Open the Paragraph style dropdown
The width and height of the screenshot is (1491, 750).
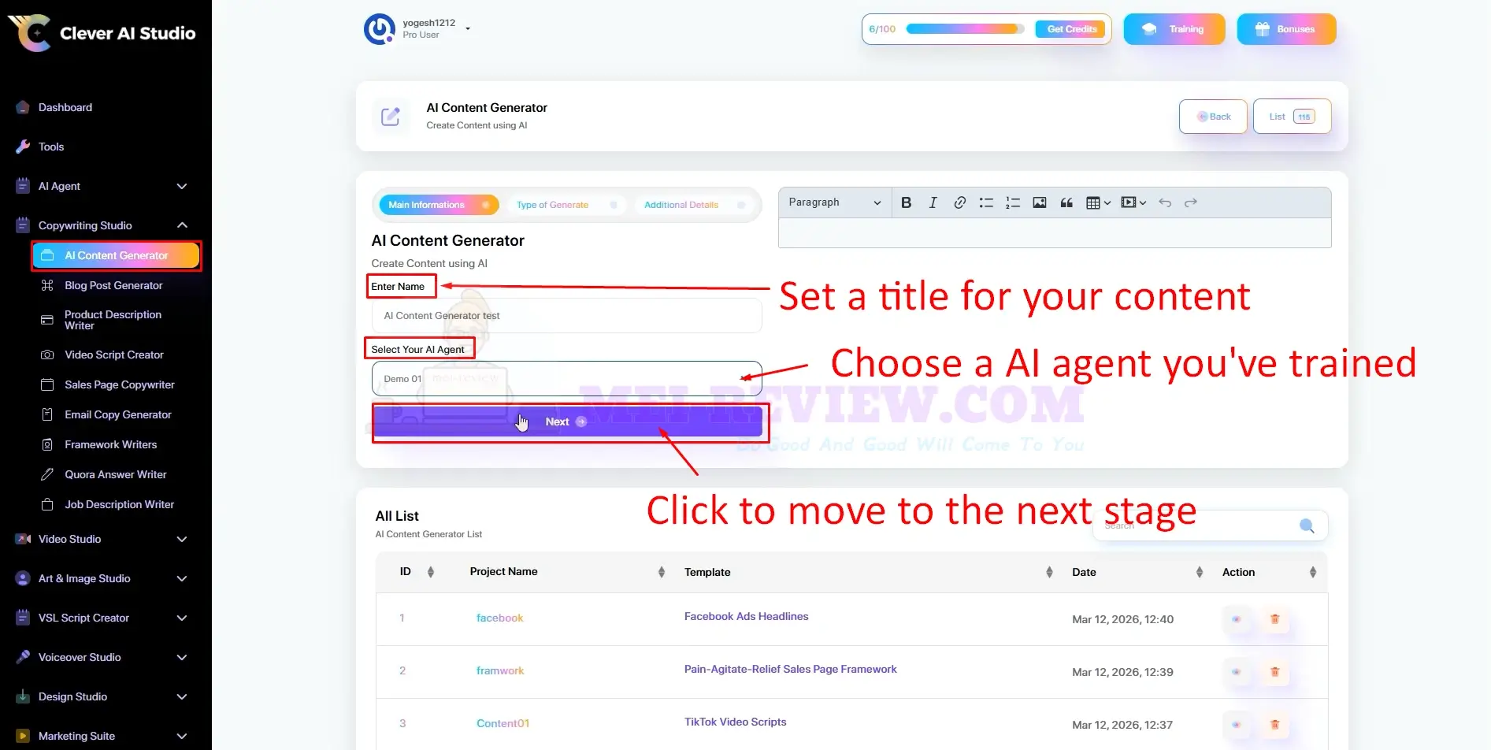pyautogui.click(x=835, y=202)
